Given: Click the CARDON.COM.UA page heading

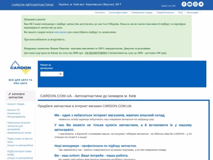Looking at the screenshot, I should tap(88, 96).
